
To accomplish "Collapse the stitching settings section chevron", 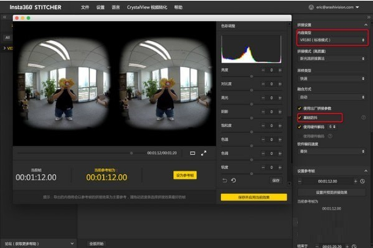I will (x=366, y=24).
